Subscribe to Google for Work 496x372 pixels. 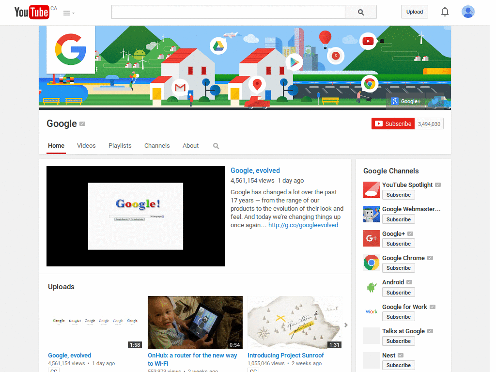(x=398, y=317)
